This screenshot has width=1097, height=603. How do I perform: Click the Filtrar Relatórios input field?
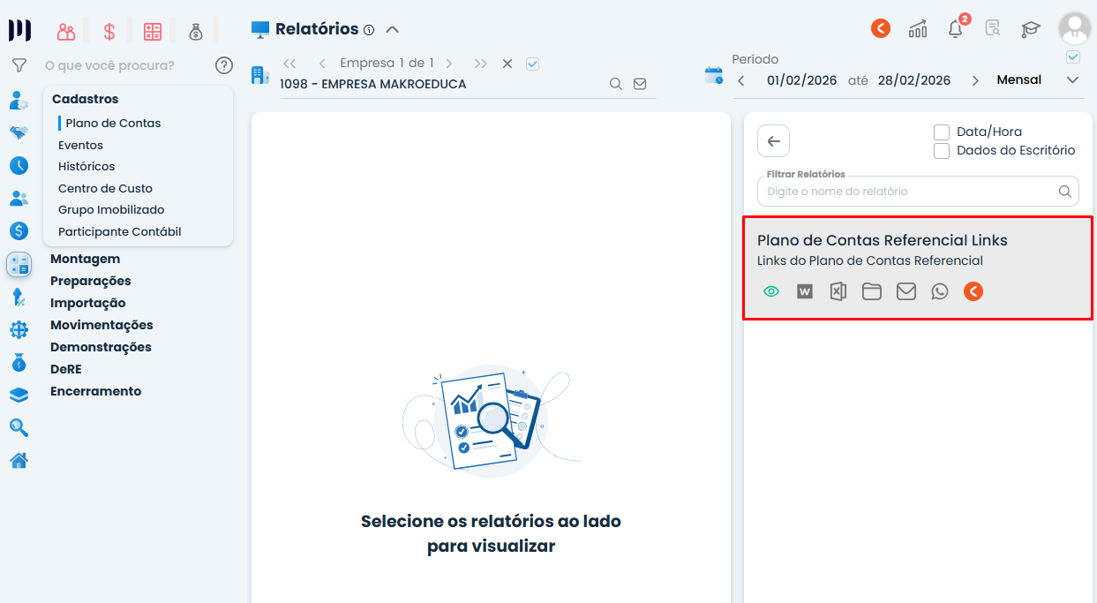point(918,191)
